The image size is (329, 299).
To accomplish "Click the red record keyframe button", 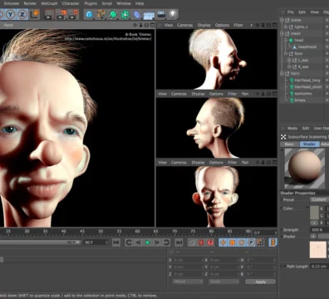I will [x=201, y=243].
